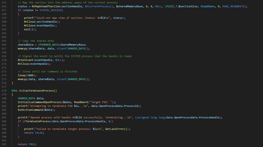The width and height of the screenshot is (263, 147).
Task: Click STATUS_SUCCESS in the if condition
Action: [x=51, y=10]
